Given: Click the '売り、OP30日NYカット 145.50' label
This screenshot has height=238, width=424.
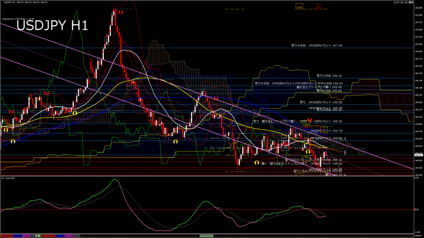Looking at the screenshot, I should pyautogui.click(x=321, y=102).
